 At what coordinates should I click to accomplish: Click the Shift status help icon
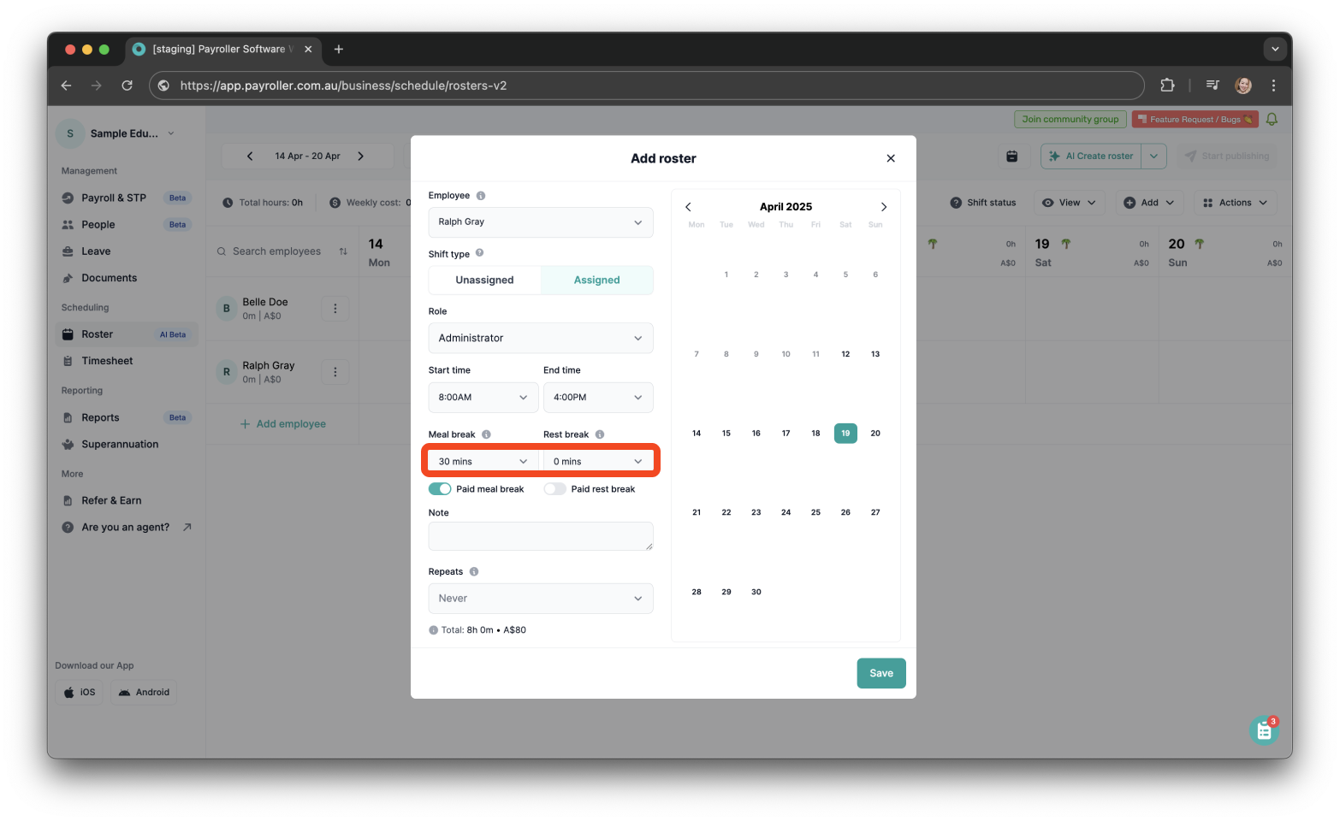tap(956, 202)
